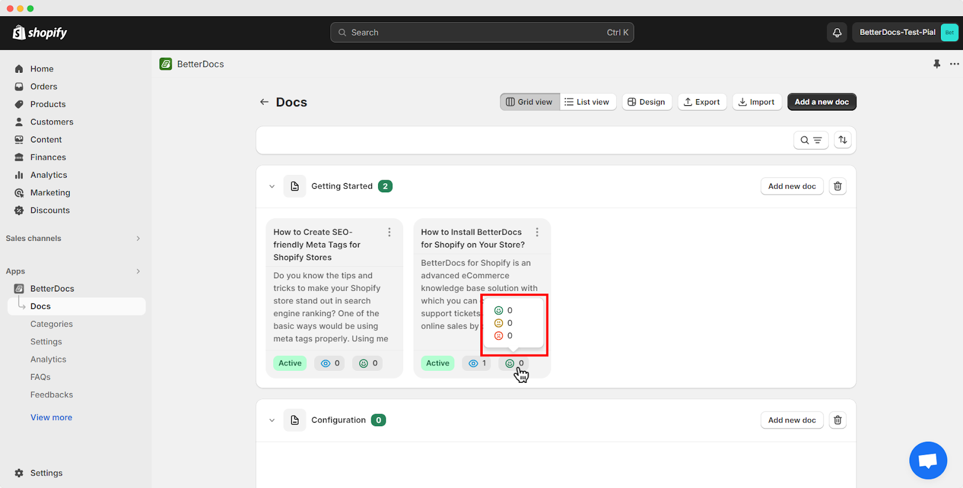Switch to List view

click(587, 102)
